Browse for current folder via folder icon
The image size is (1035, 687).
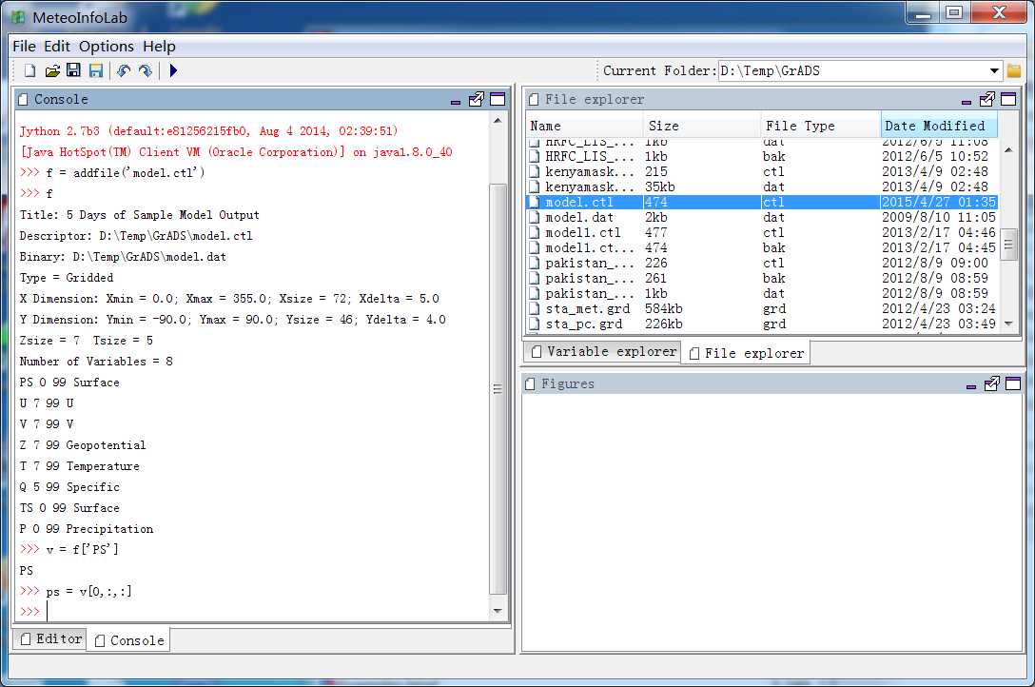tap(1014, 70)
